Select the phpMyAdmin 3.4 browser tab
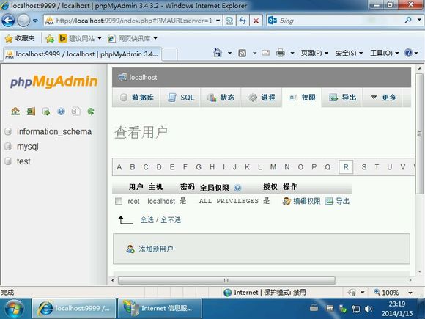This screenshot has height=319, width=425. click(x=82, y=54)
